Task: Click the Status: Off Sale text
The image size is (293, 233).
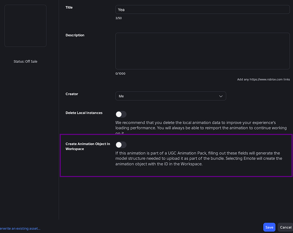Action: pyautogui.click(x=26, y=62)
